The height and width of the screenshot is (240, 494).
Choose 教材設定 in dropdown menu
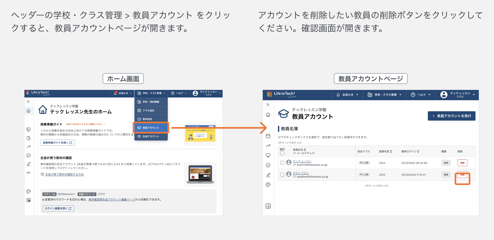tap(151, 119)
